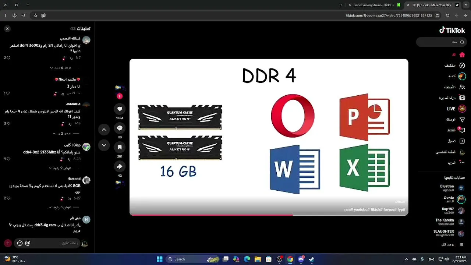Open the media control icon in toolbar
471x265 pixels.
click(24, 15)
